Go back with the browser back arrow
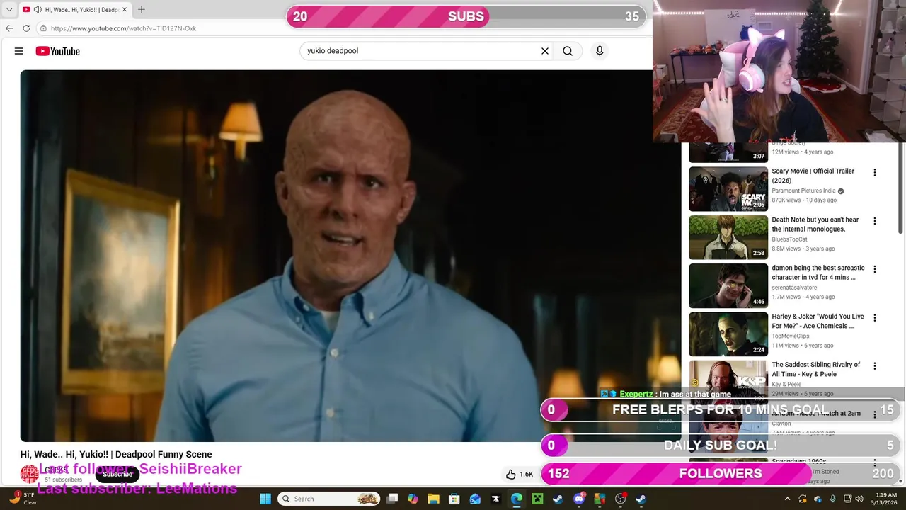 [9, 28]
